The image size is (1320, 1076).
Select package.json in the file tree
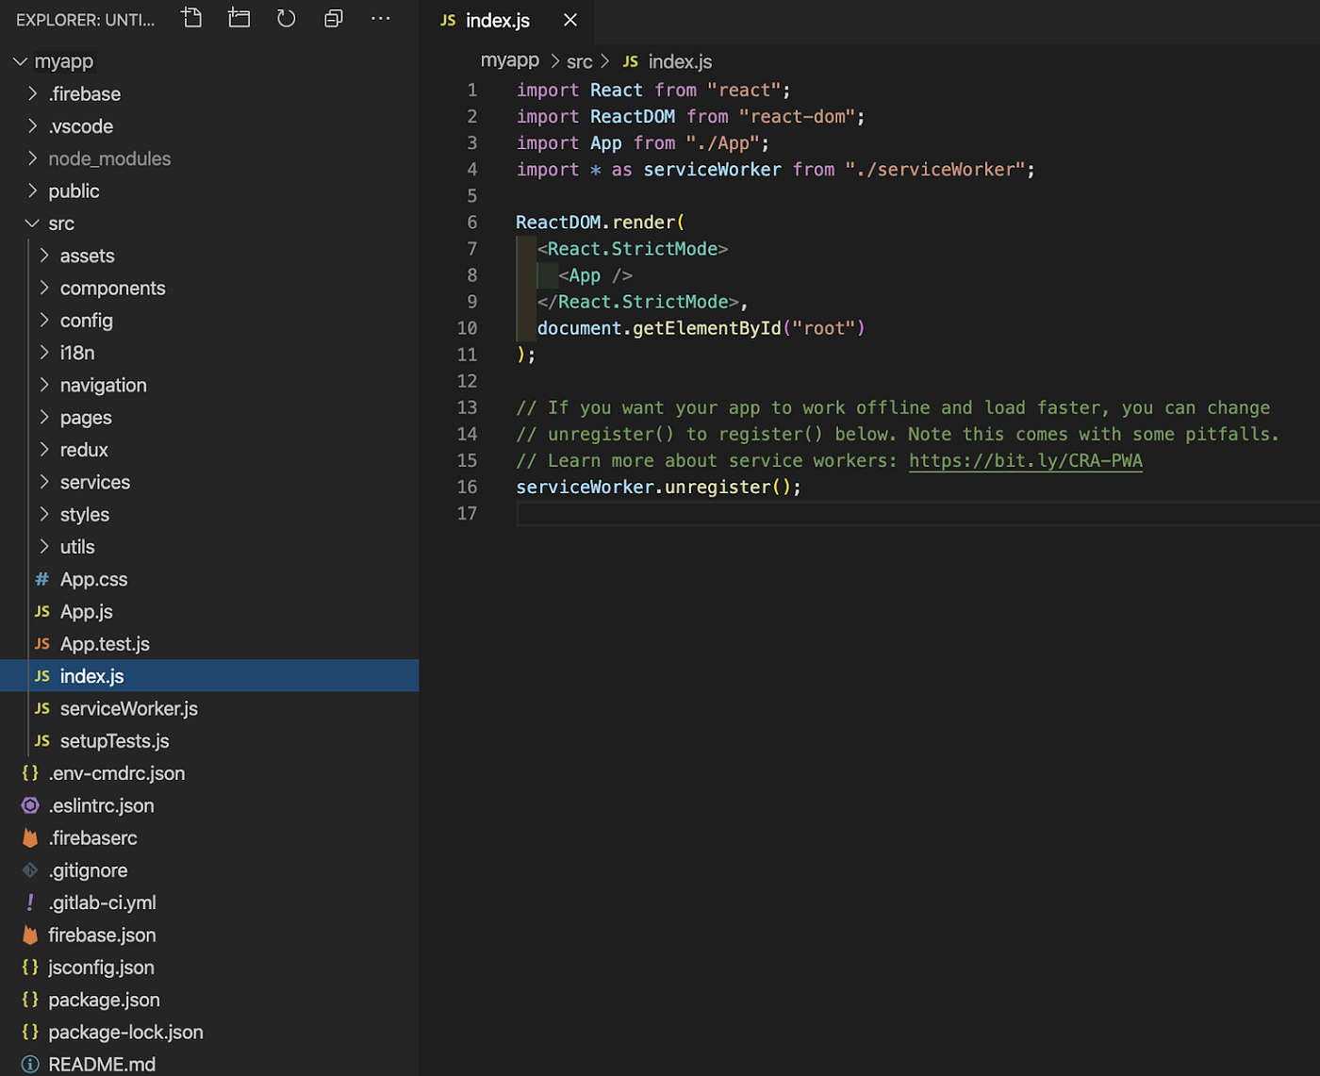(x=104, y=1000)
